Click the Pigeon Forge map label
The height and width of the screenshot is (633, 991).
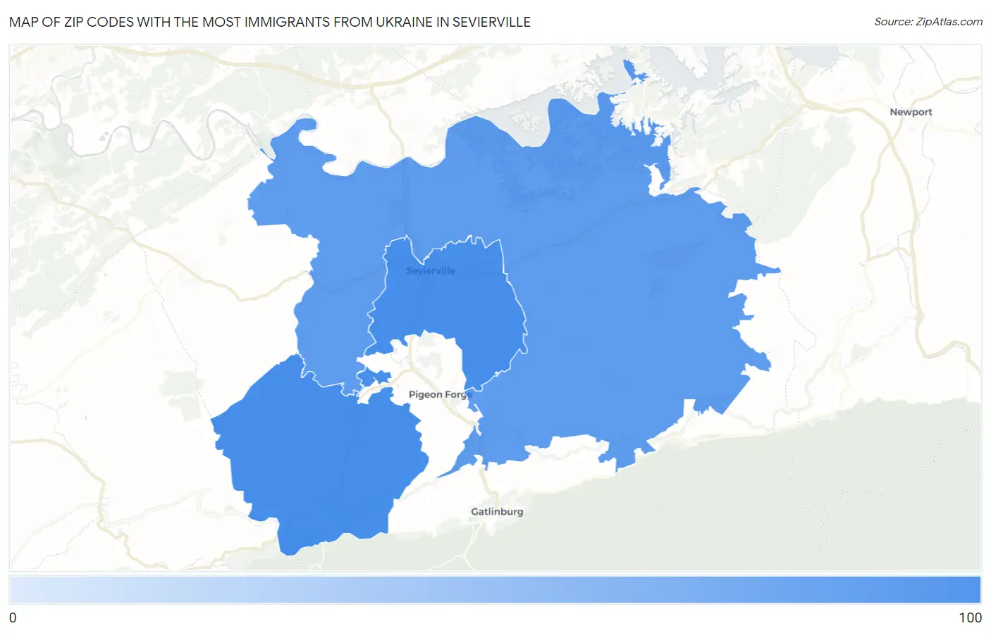(x=440, y=394)
